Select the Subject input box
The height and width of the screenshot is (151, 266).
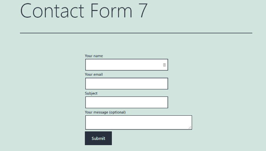[x=127, y=102]
